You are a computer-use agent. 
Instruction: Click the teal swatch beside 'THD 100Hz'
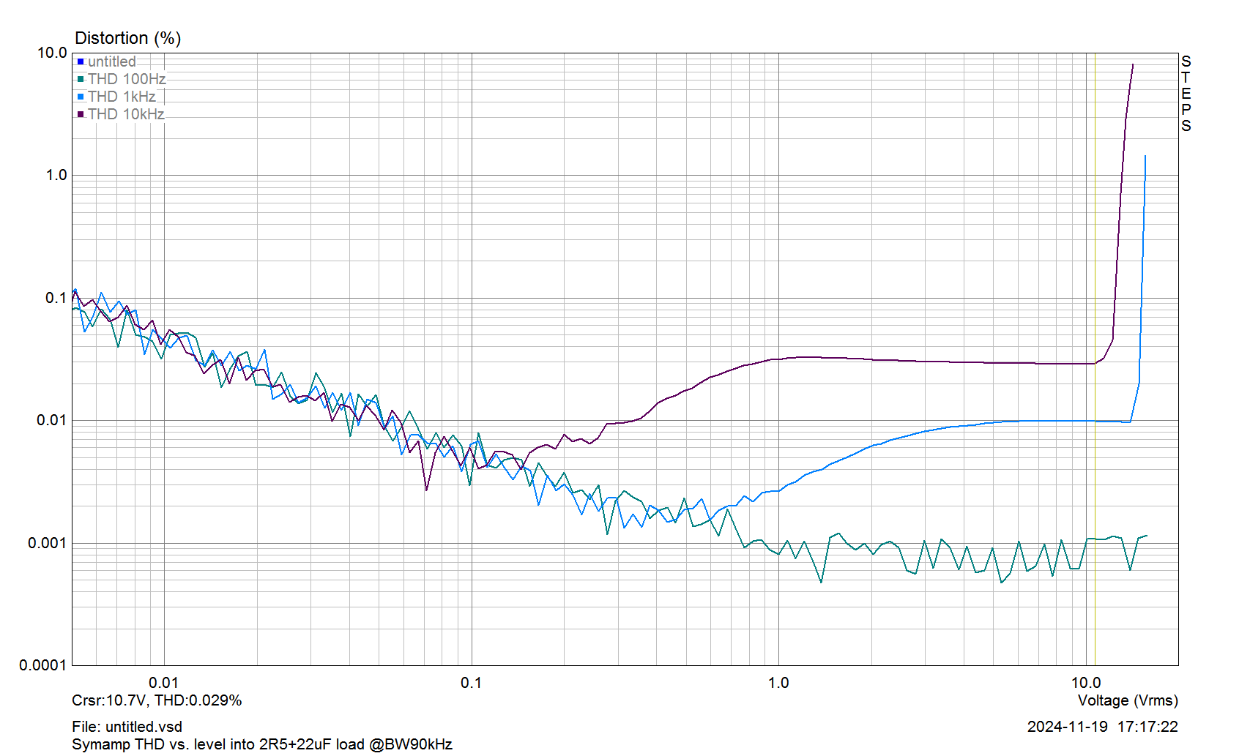tap(81, 79)
